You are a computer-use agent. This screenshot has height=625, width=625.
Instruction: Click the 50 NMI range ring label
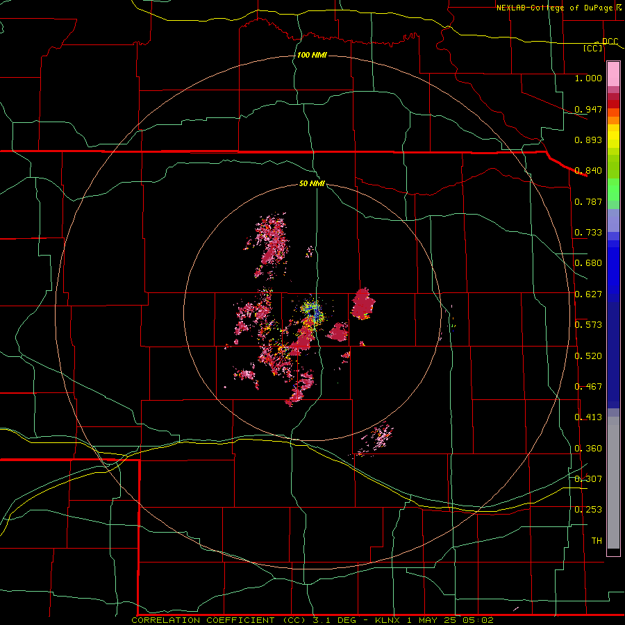312,183
